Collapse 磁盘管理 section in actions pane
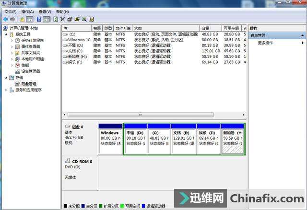This screenshot has width=307, height=210. 302,35
